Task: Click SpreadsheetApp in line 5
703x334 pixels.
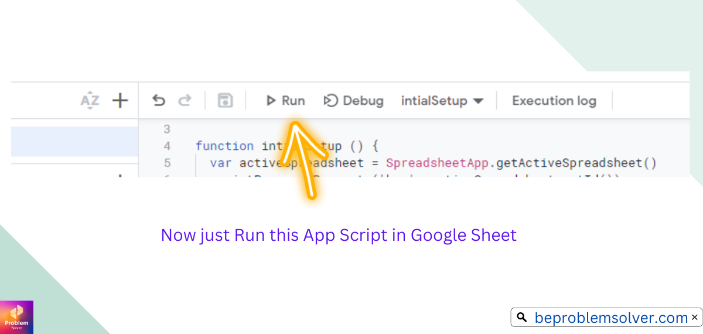Action: (x=437, y=163)
